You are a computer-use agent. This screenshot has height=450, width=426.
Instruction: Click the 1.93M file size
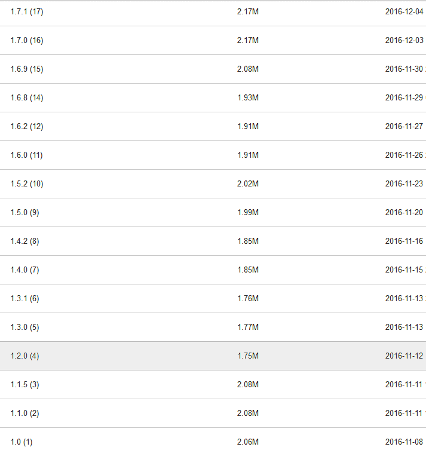pos(247,98)
